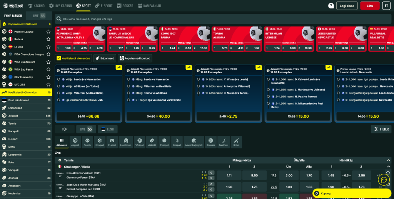Favorite Serie A with its star
Viewport: 394px width, 199px height.
48,39
